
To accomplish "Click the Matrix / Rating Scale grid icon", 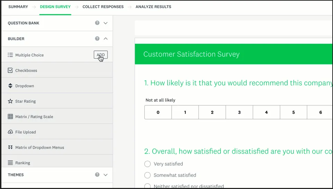I will (10, 117).
